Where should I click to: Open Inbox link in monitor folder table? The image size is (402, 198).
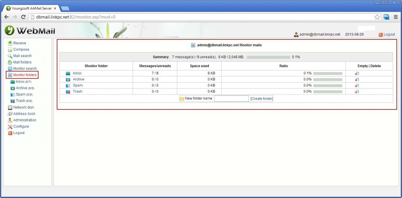click(x=77, y=73)
